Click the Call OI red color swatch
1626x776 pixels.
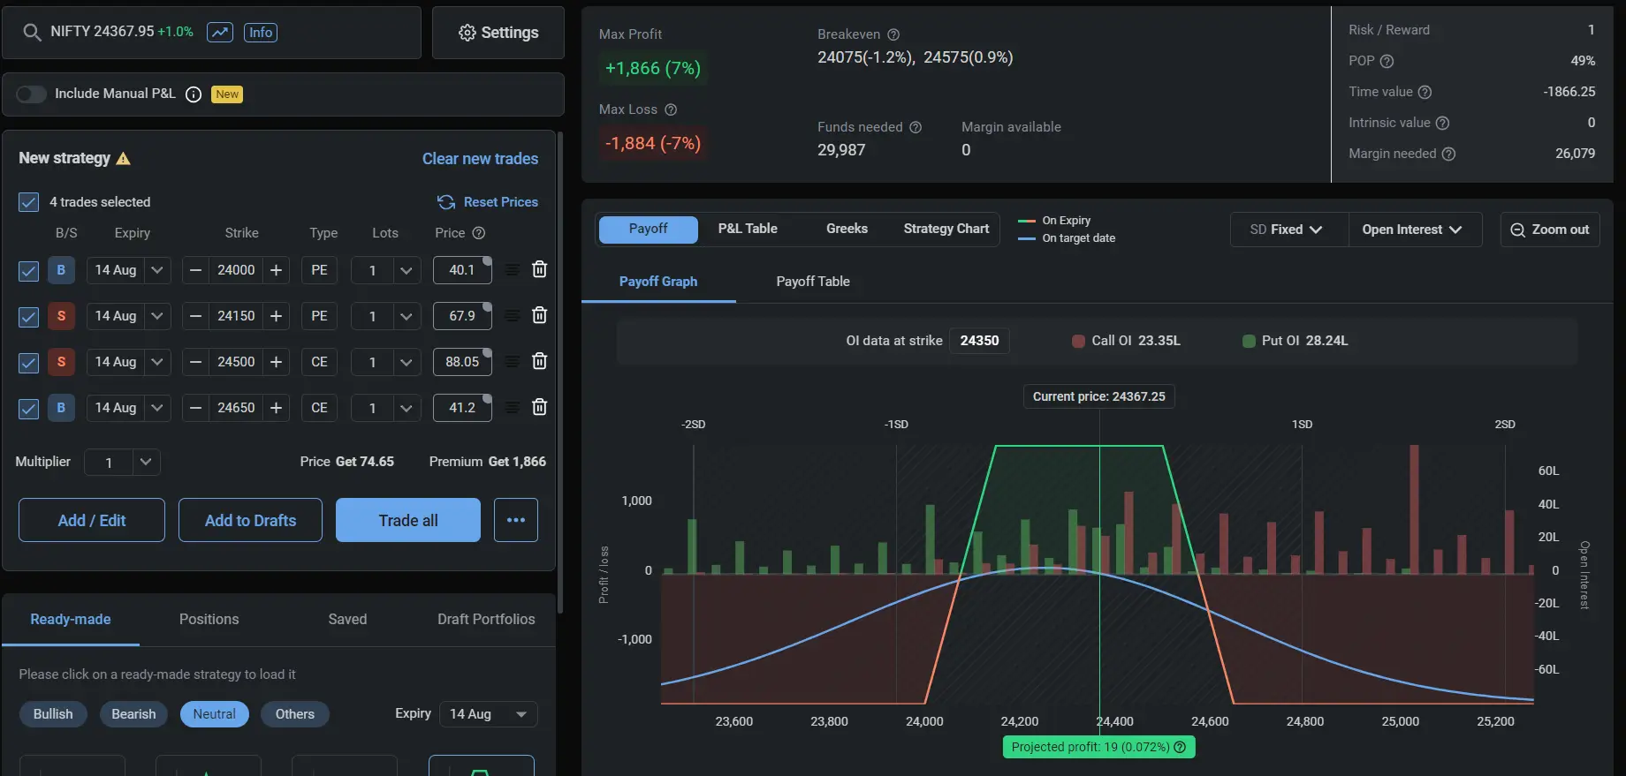pyautogui.click(x=1078, y=341)
